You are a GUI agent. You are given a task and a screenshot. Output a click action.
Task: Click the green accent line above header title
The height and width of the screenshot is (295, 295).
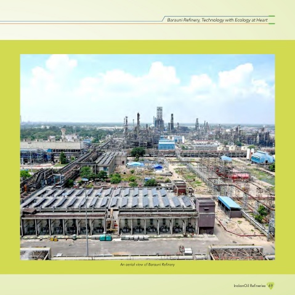pos(272,16)
